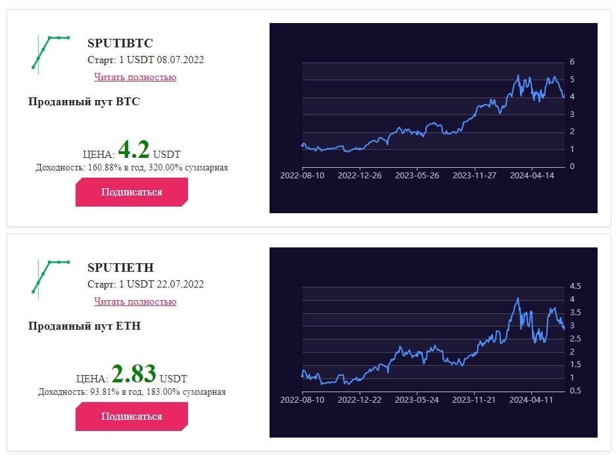
Task: Click 2023-11-27 date on BTC chart axis
Action: coord(474,176)
